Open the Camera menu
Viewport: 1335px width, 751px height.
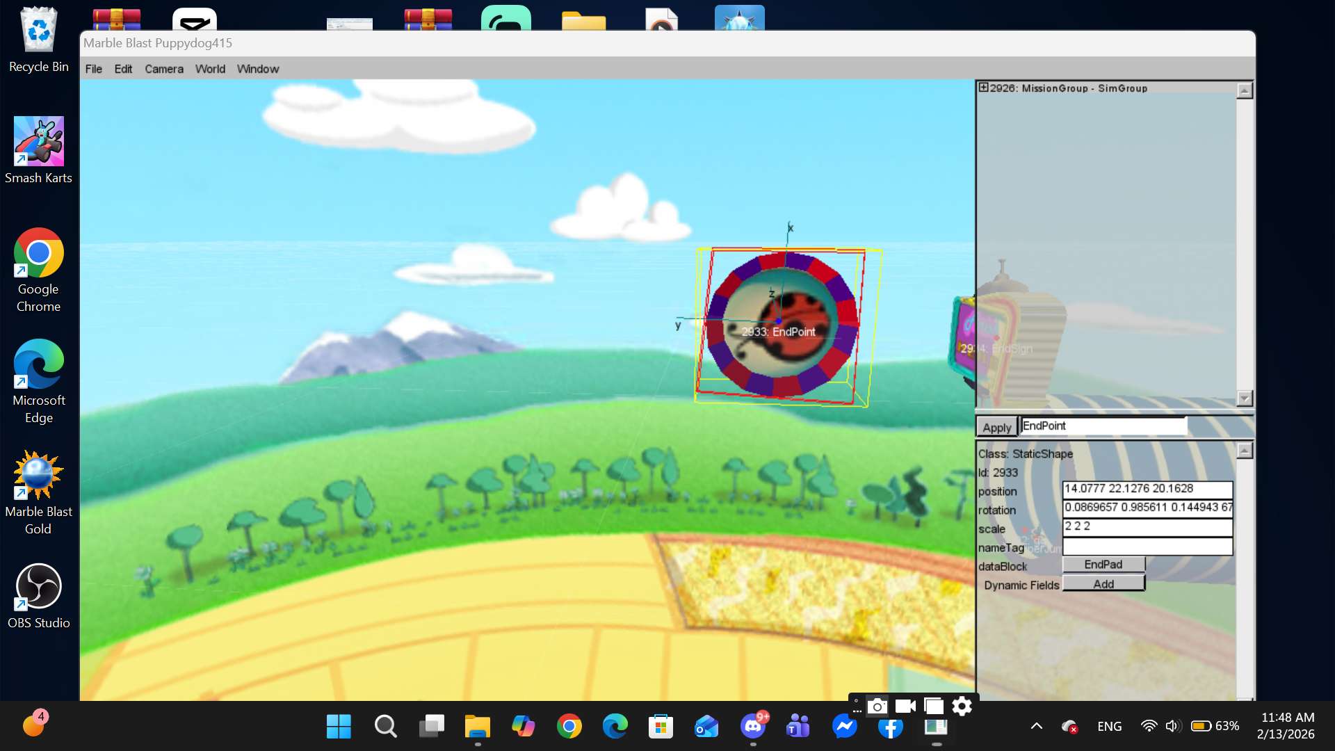pos(164,69)
